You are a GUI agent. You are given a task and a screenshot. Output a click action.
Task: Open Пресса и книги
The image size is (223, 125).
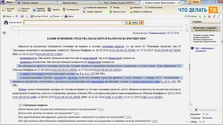(118, 12)
